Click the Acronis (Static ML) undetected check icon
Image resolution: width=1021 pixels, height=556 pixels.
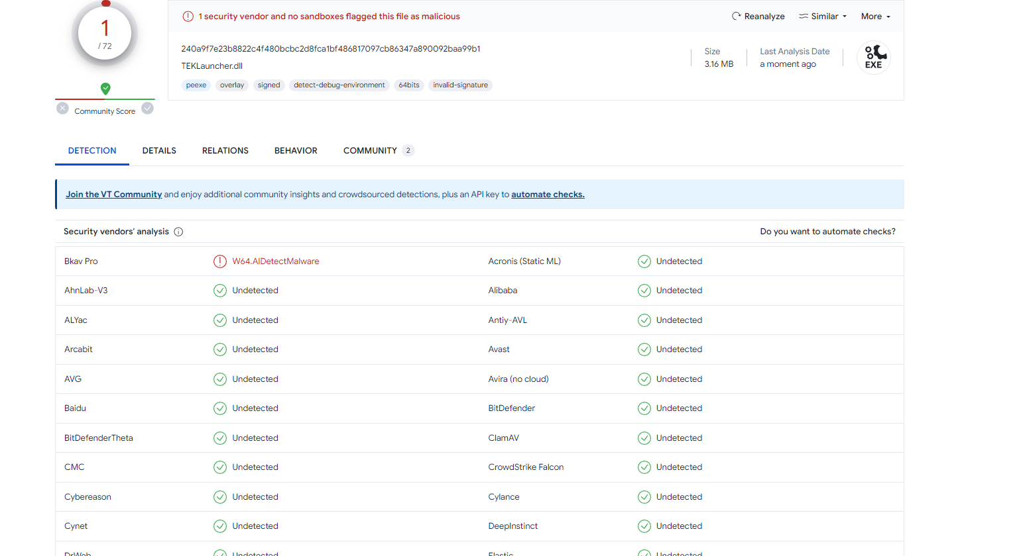pos(644,261)
